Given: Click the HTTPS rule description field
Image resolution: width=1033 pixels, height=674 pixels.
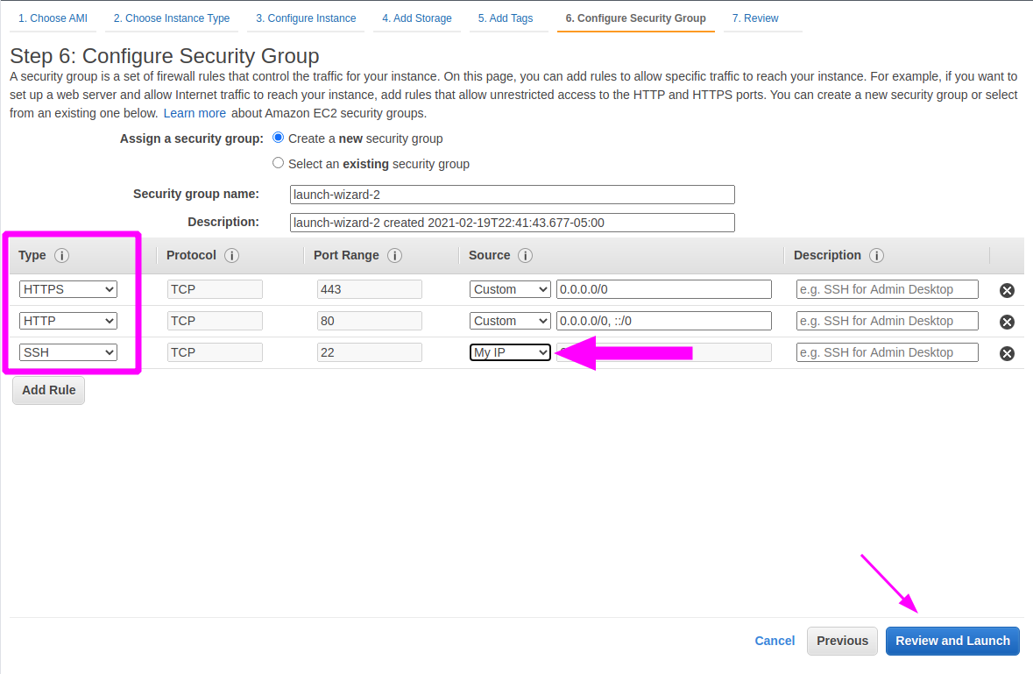Looking at the screenshot, I should (887, 288).
